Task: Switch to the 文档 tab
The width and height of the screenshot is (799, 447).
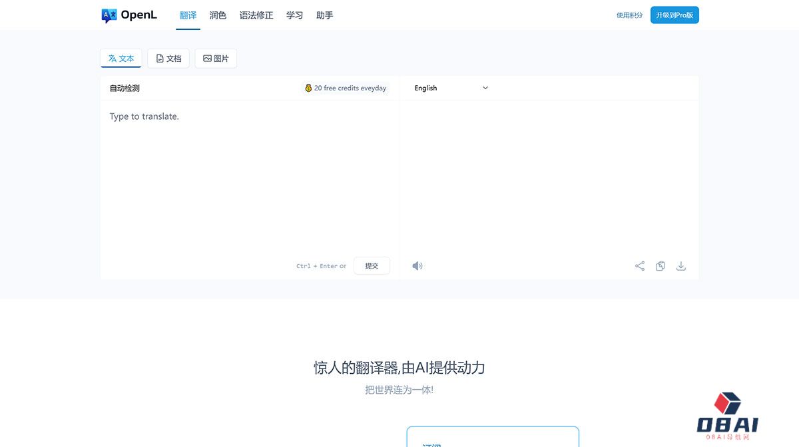Action: [168, 59]
